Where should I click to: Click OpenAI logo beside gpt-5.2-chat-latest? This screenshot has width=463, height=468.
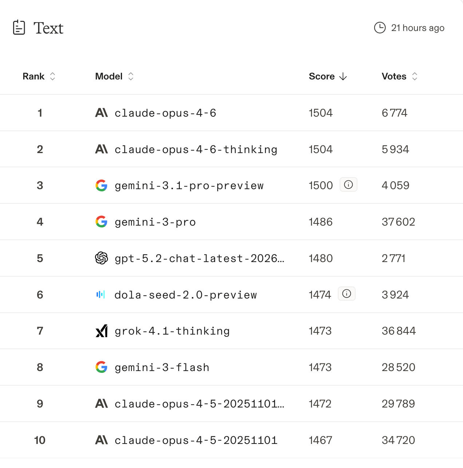pos(102,258)
